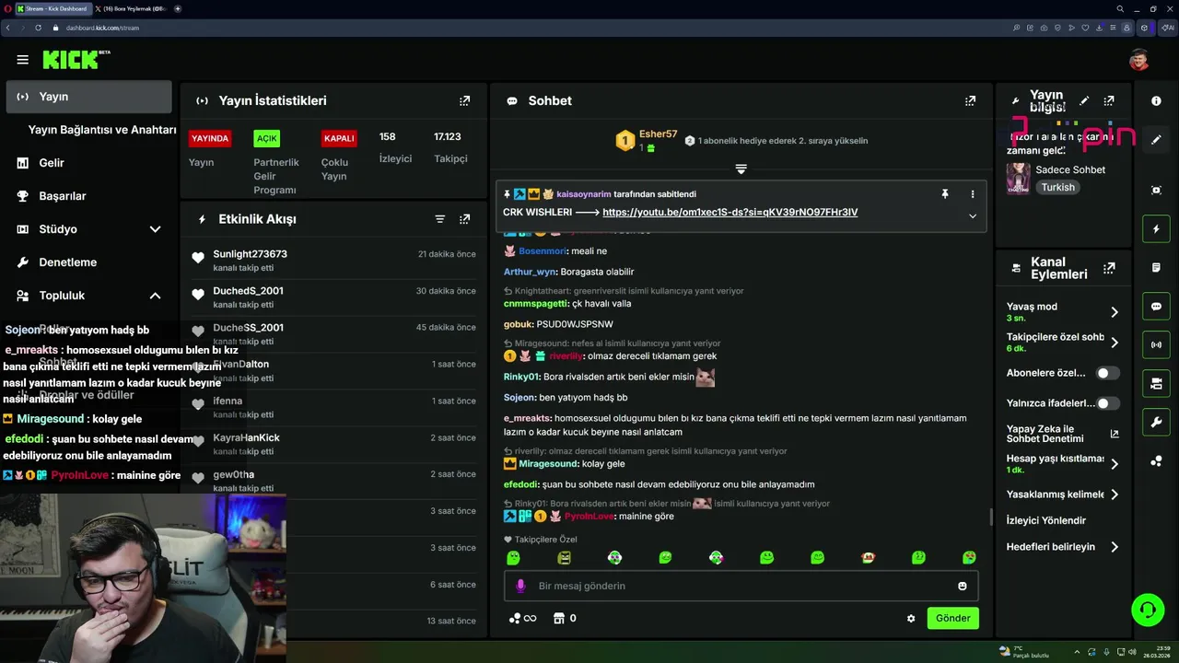
Task: Open the shop icon below message box
Action: click(558, 618)
